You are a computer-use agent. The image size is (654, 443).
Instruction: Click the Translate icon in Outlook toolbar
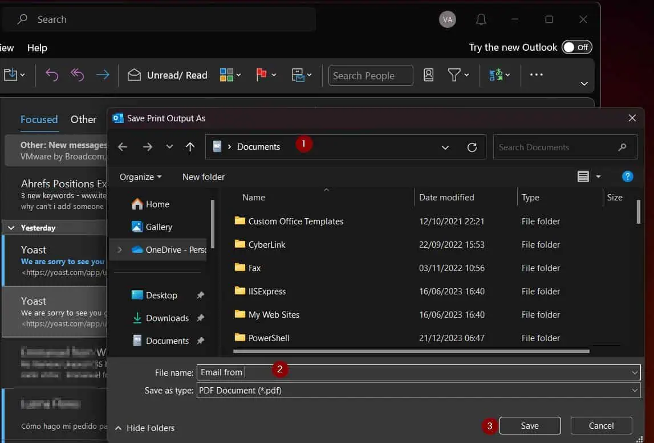pos(495,75)
